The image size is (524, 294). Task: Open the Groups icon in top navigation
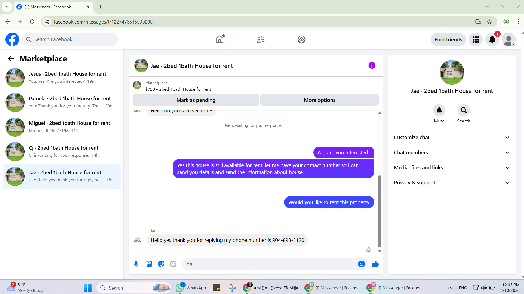[x=301, y=39]
